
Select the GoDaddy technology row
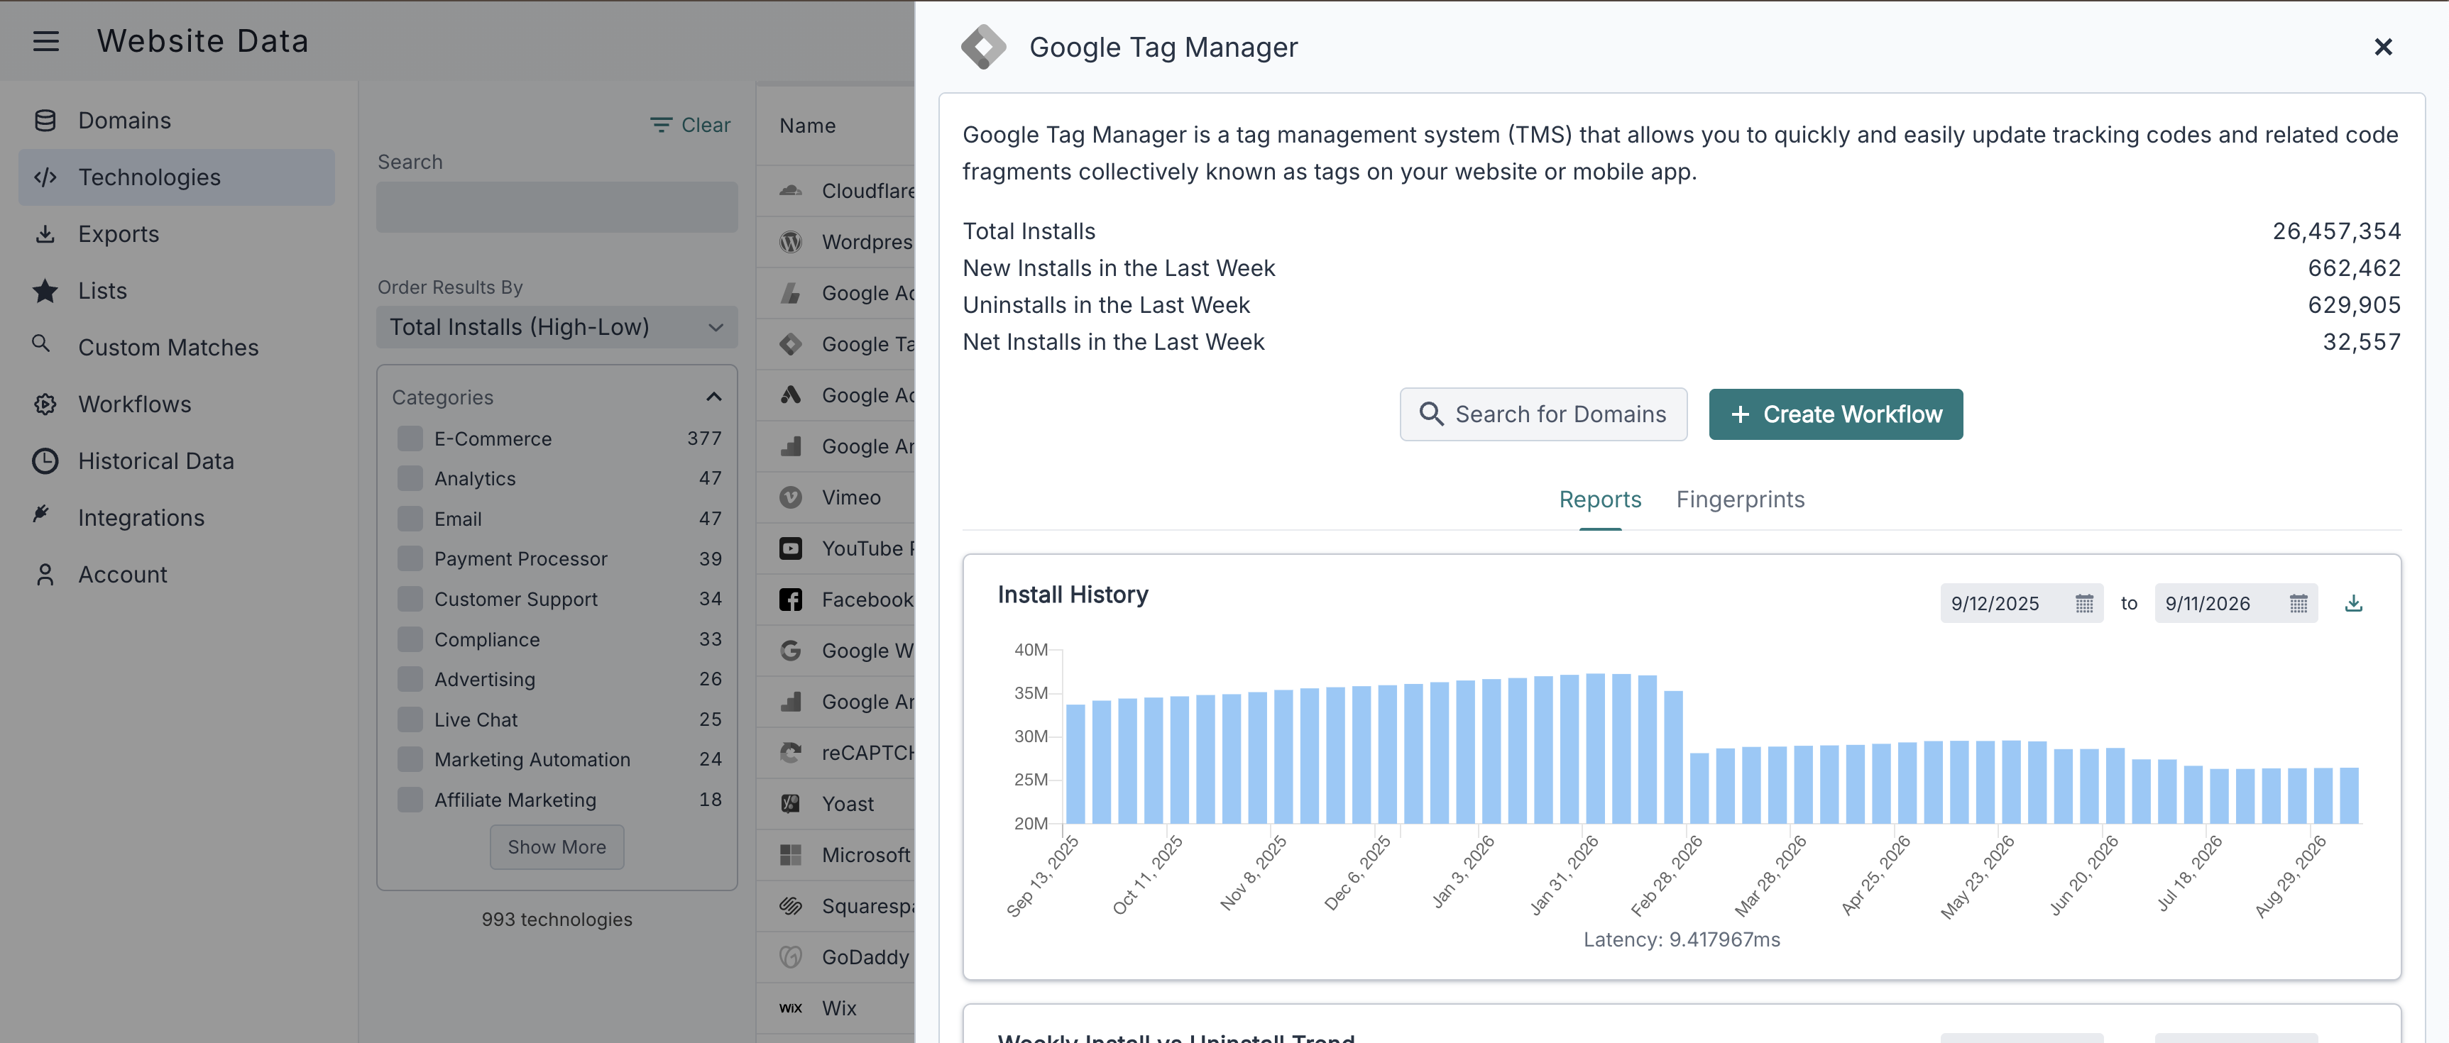coord(837,956)
